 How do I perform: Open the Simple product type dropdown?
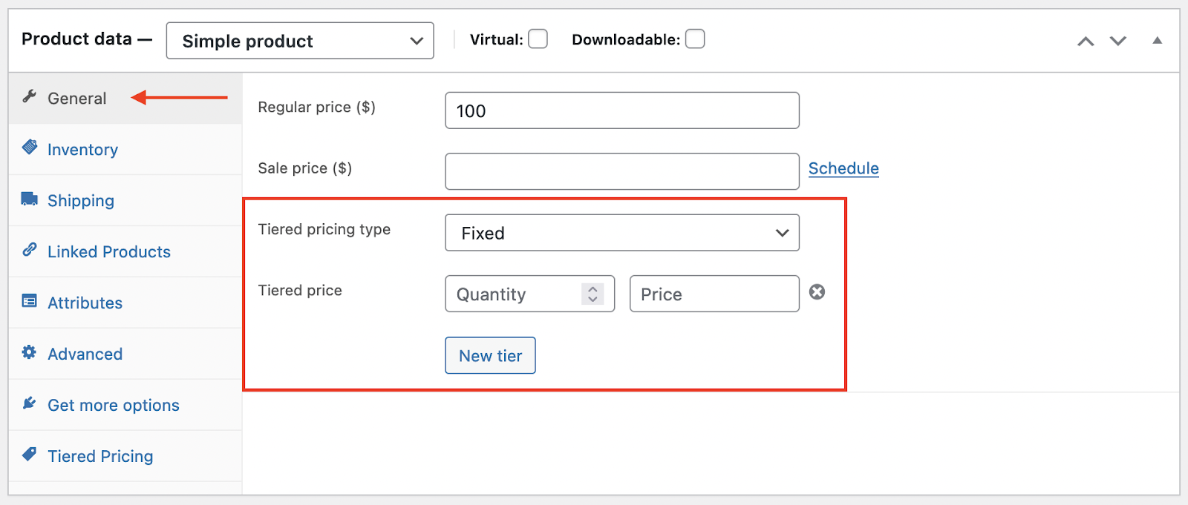click(x=300, y=41)
